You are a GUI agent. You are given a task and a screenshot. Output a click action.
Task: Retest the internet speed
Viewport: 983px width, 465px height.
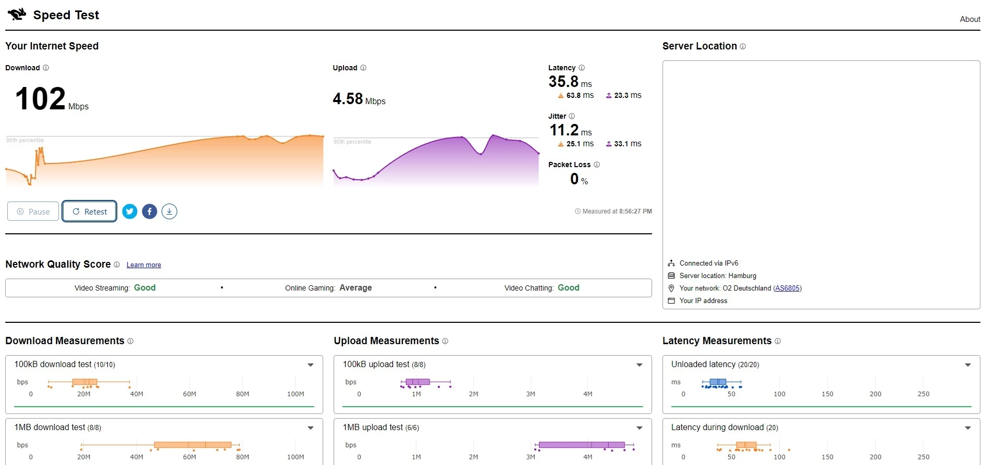point(90,211)
